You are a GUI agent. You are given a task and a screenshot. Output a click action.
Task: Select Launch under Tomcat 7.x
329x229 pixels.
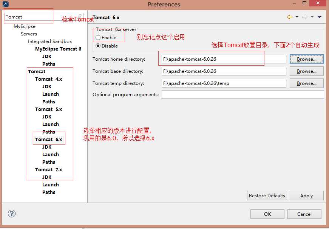click(x=51, y=184)
